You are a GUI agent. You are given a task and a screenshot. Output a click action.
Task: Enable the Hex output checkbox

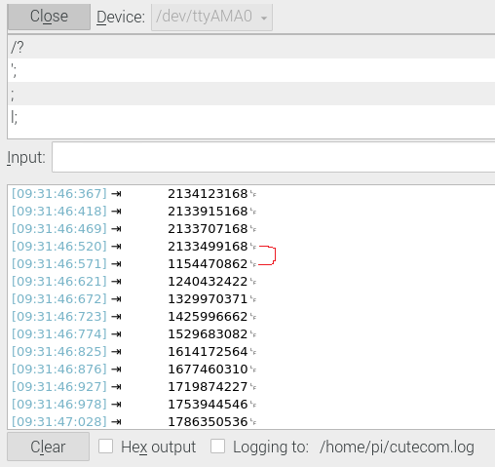(106, 447)
